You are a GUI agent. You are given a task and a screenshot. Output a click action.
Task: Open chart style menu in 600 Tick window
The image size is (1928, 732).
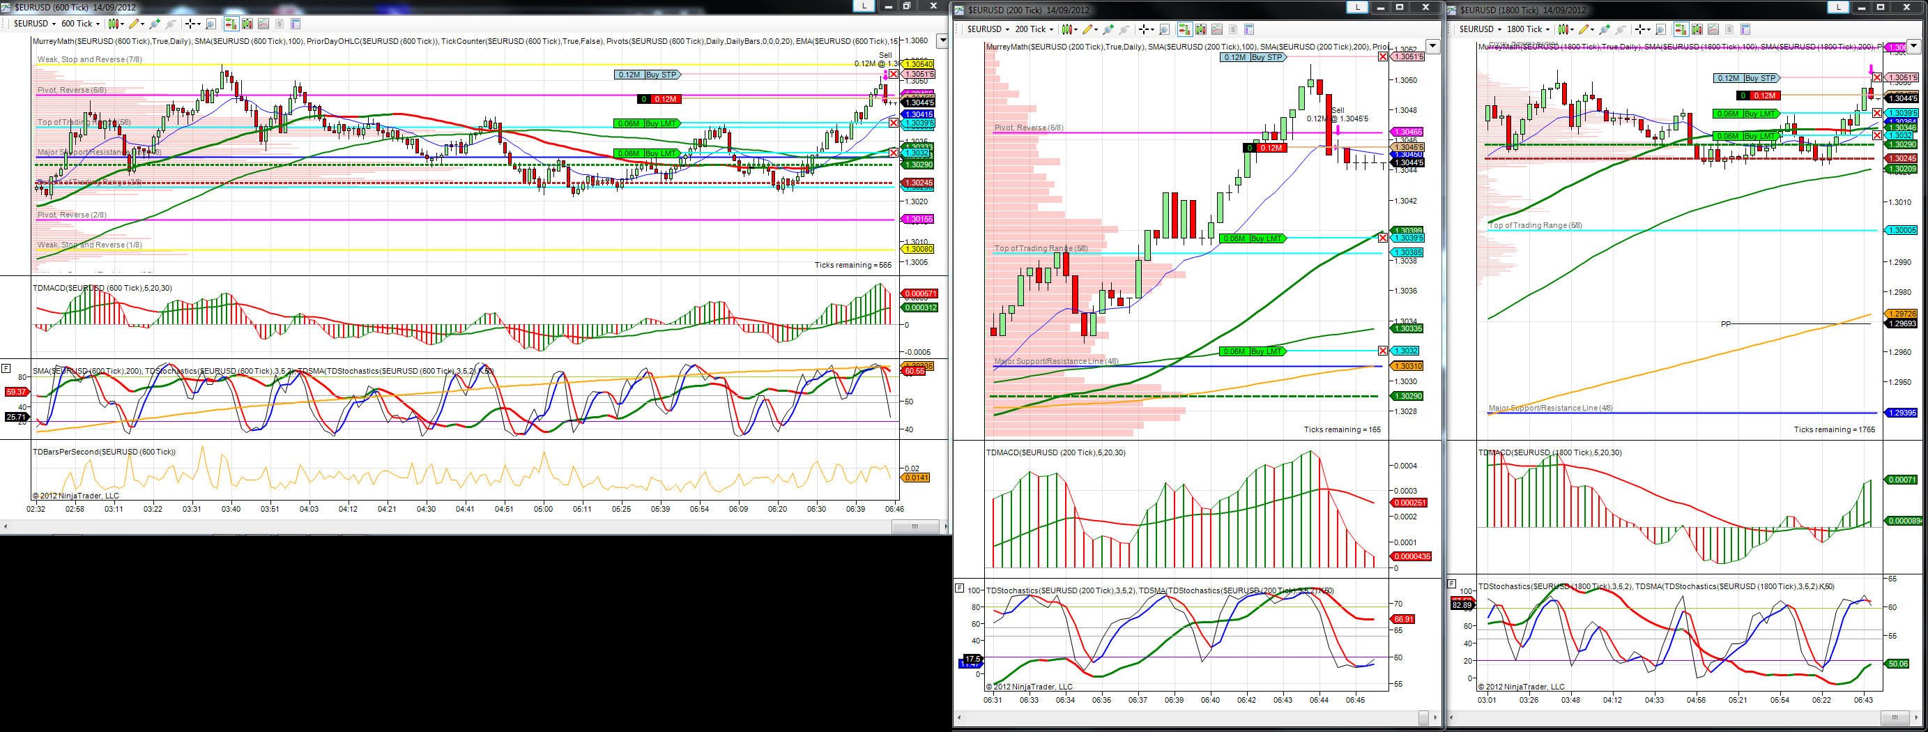click(x=116, y=24)
